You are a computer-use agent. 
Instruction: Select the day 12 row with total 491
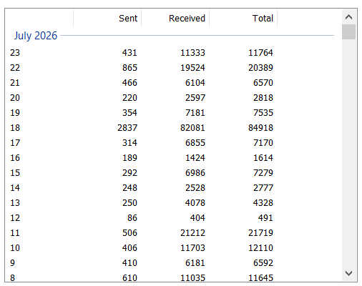[x=173, y=217]
